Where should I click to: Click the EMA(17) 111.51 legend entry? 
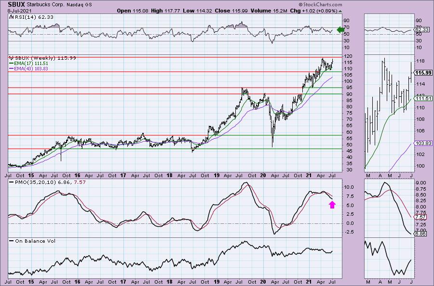click(31, 63)
